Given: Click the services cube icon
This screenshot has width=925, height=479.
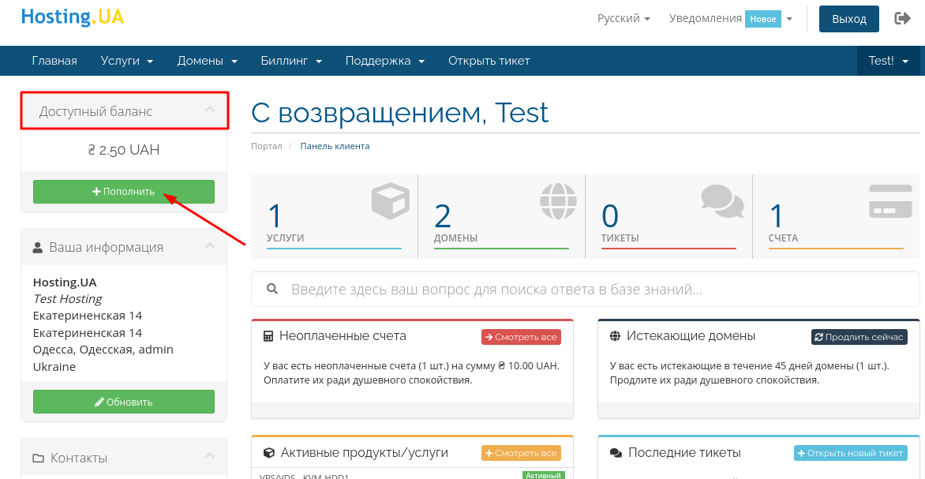Looking at the screenshot, I should point(391,200).
